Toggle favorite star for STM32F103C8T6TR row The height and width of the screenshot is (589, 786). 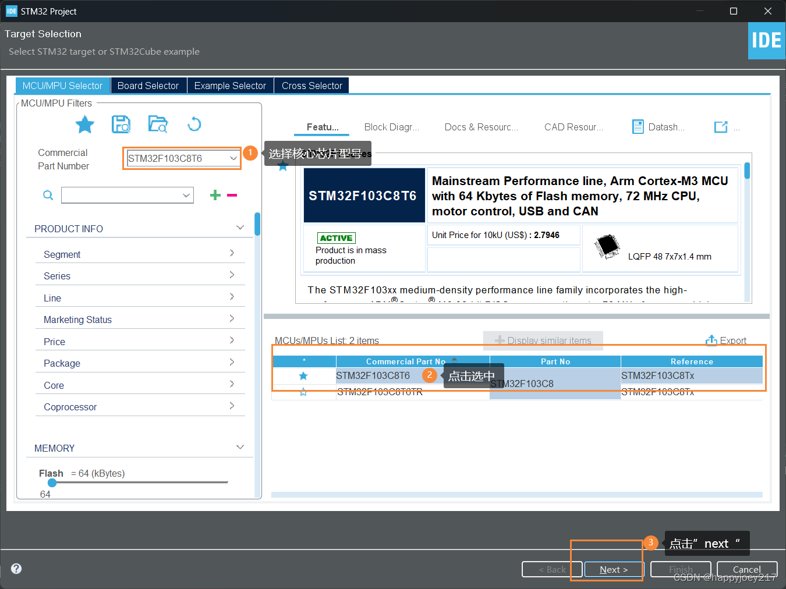[x=303, y=392]
